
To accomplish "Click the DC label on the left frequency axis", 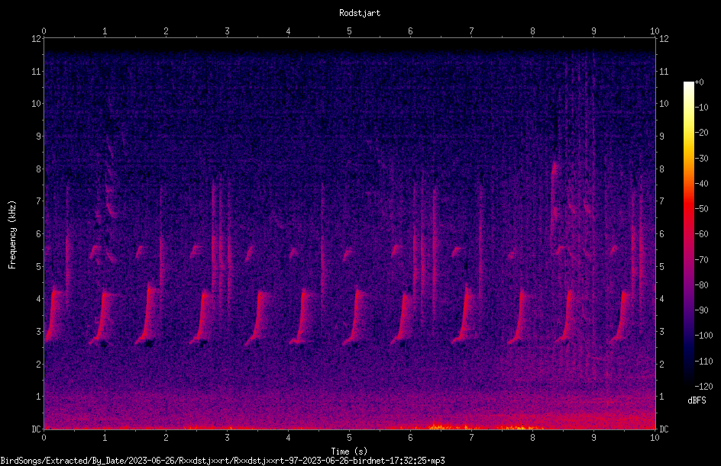I will 36,429.
